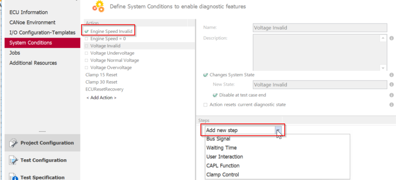The height and width of the screenshot is (180, 396).
Task: Click the Name input field
Action: coord(320,28)
